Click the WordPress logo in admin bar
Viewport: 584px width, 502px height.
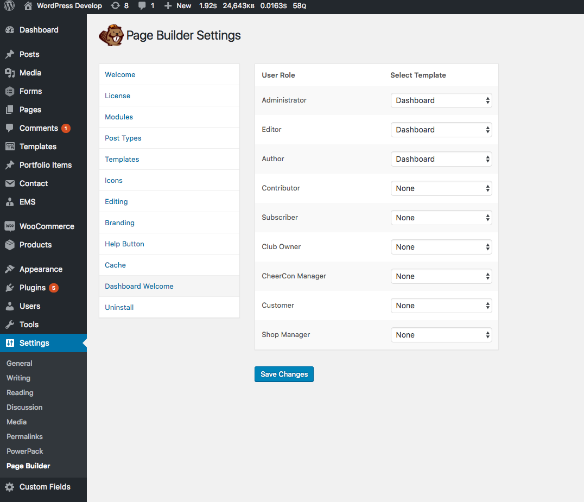9,5
